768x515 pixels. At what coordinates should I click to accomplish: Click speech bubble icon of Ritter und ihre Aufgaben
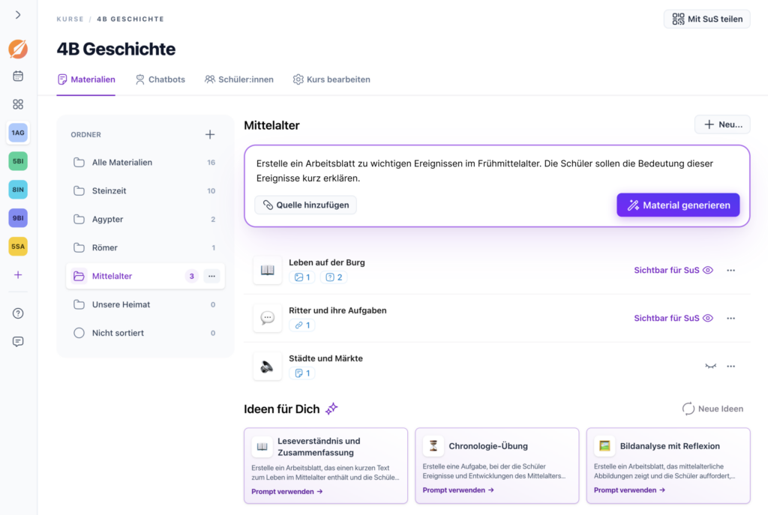pyautogui.click(x=268, y=318)
